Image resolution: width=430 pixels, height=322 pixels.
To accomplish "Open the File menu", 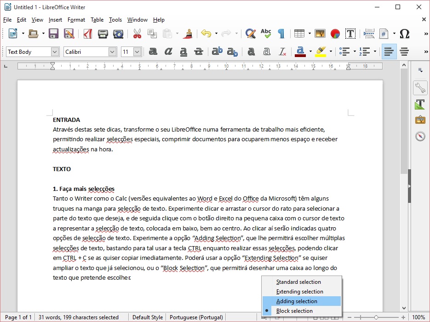I will [7, 20].
